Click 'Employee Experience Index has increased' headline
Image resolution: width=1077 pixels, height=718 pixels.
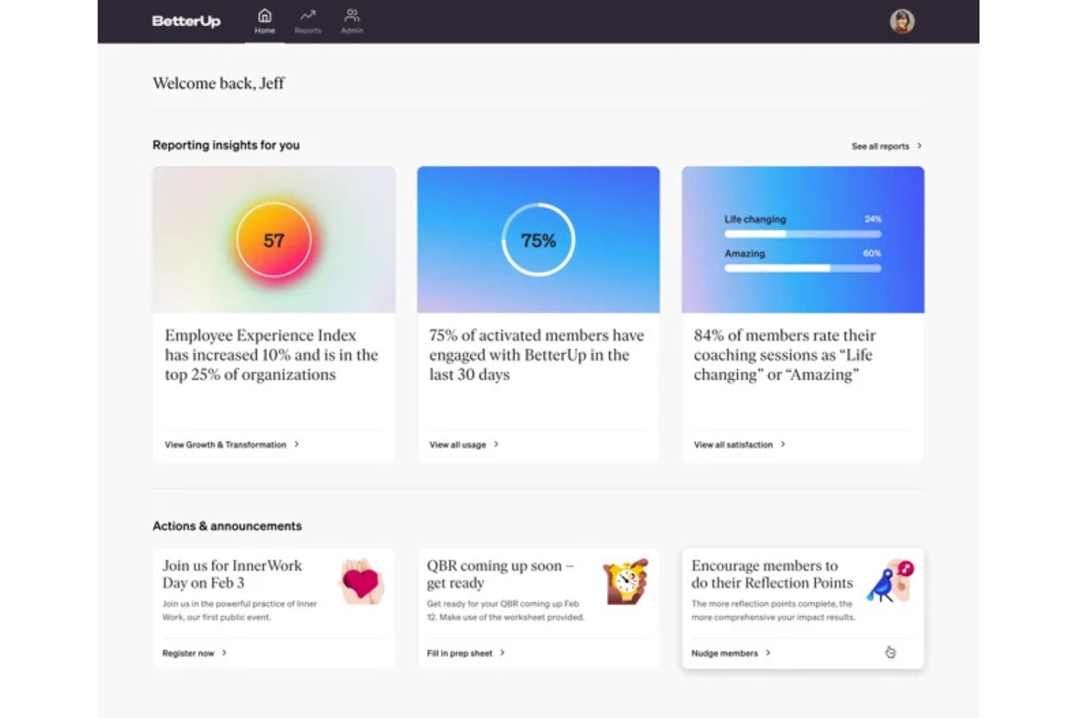point(271,355)
